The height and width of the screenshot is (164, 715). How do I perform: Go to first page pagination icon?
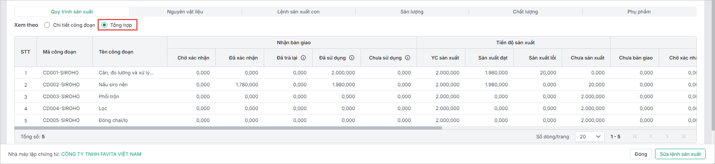click(x=635, y=136)
